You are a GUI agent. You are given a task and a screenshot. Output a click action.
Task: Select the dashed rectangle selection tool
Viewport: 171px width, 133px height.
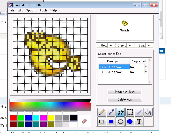tap(130, 112)
